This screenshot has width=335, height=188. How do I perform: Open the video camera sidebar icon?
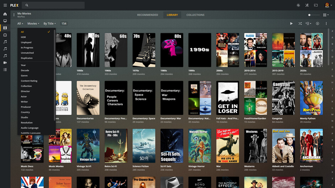pos(5,62)
